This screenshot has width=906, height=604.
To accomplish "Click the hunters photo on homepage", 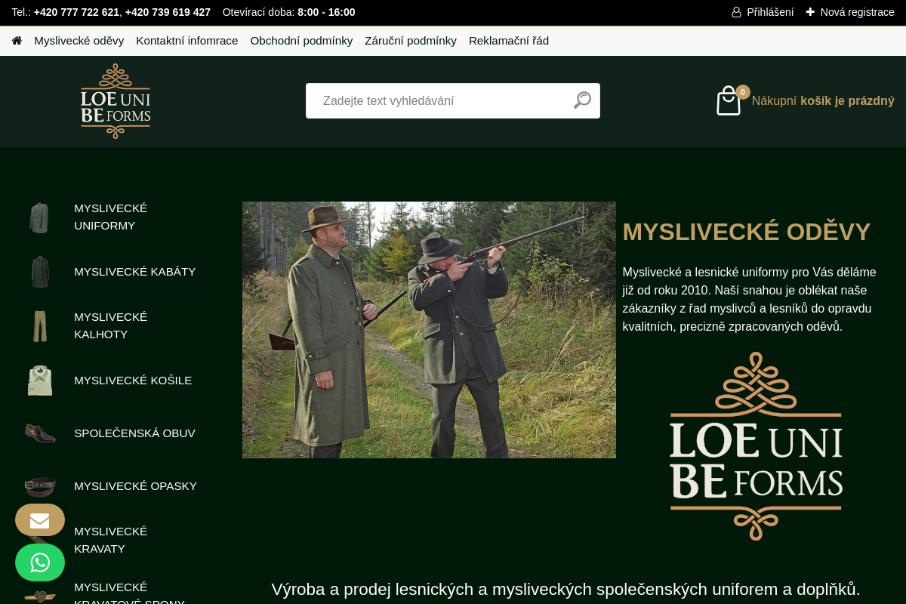I will [x=429, y=330].
